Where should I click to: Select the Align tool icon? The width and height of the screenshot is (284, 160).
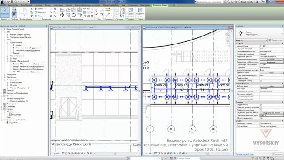(62, 10)
